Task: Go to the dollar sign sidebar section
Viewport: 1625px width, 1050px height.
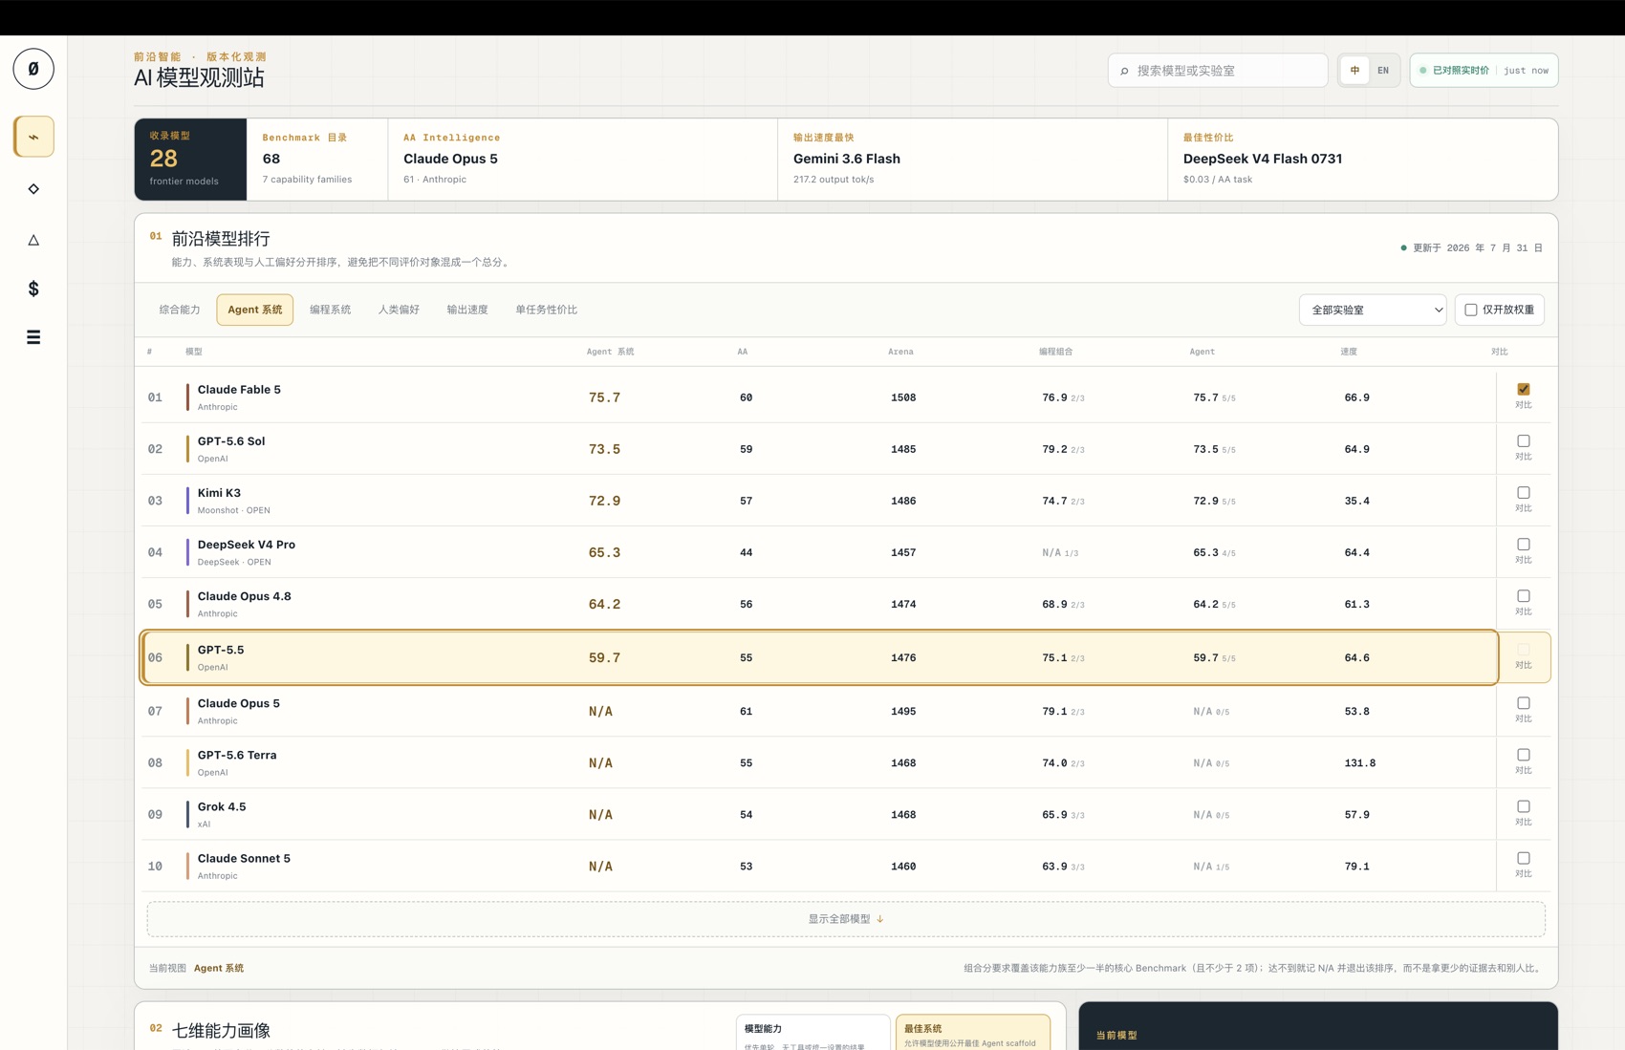Action: (33, 289)
